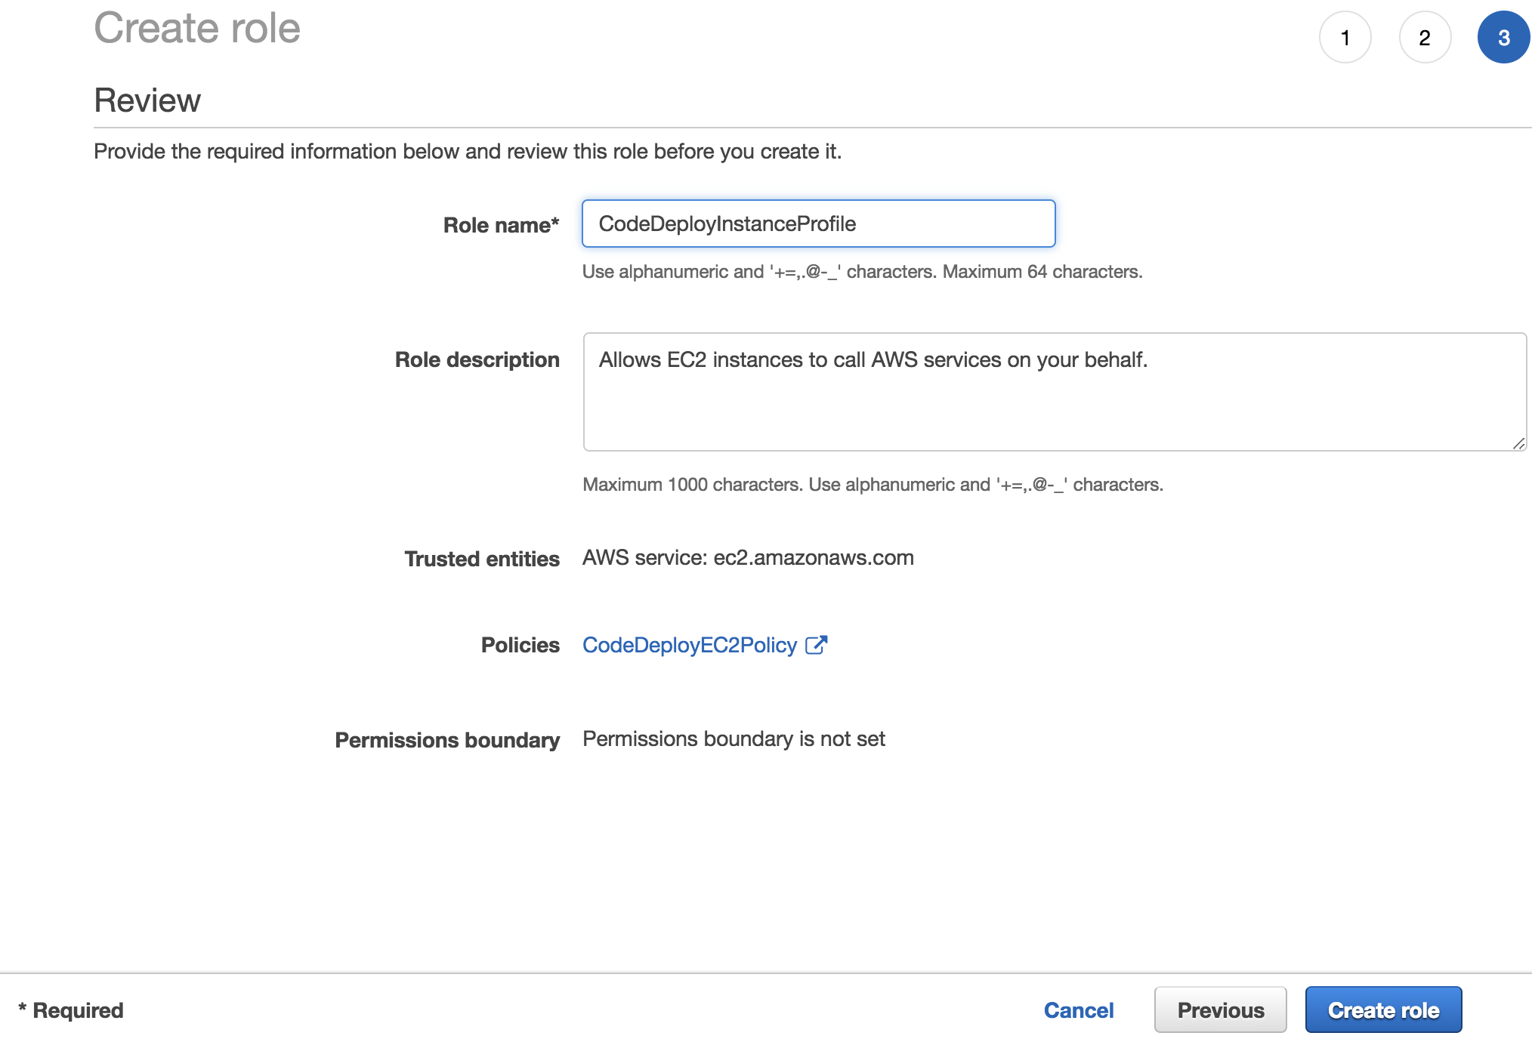Click the external link icon beside CodeDeployEC2Policy
This screenshot has width=1532, height=1042.
click(x=816, y=645)
